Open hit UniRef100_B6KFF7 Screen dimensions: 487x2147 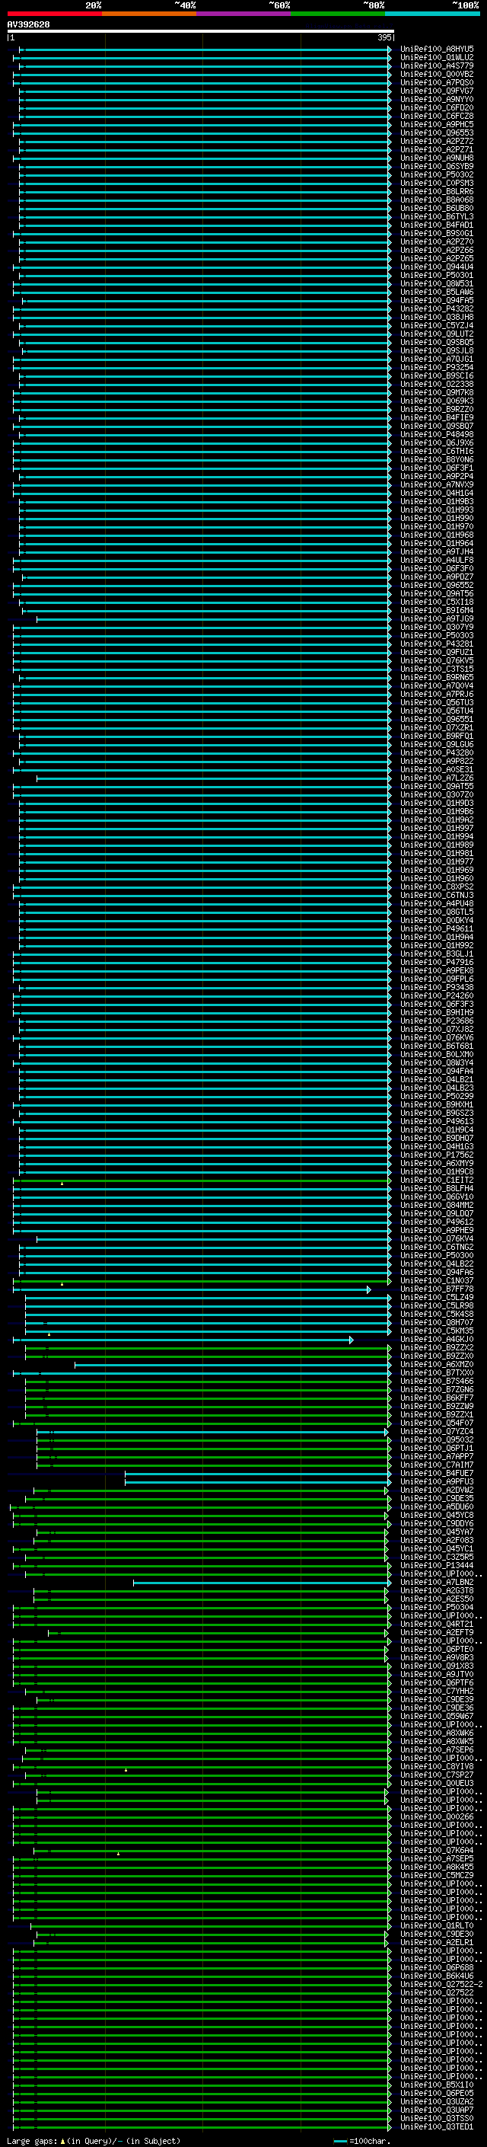point(437,1398)
